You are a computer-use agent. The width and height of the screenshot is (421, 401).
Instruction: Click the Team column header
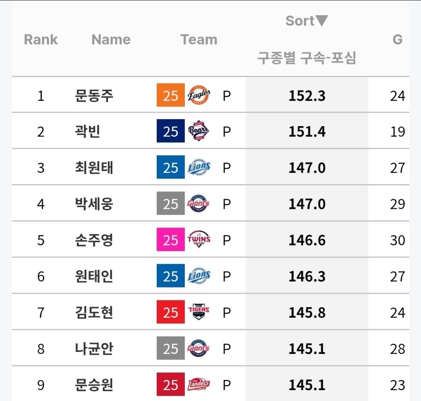(199, 40)
